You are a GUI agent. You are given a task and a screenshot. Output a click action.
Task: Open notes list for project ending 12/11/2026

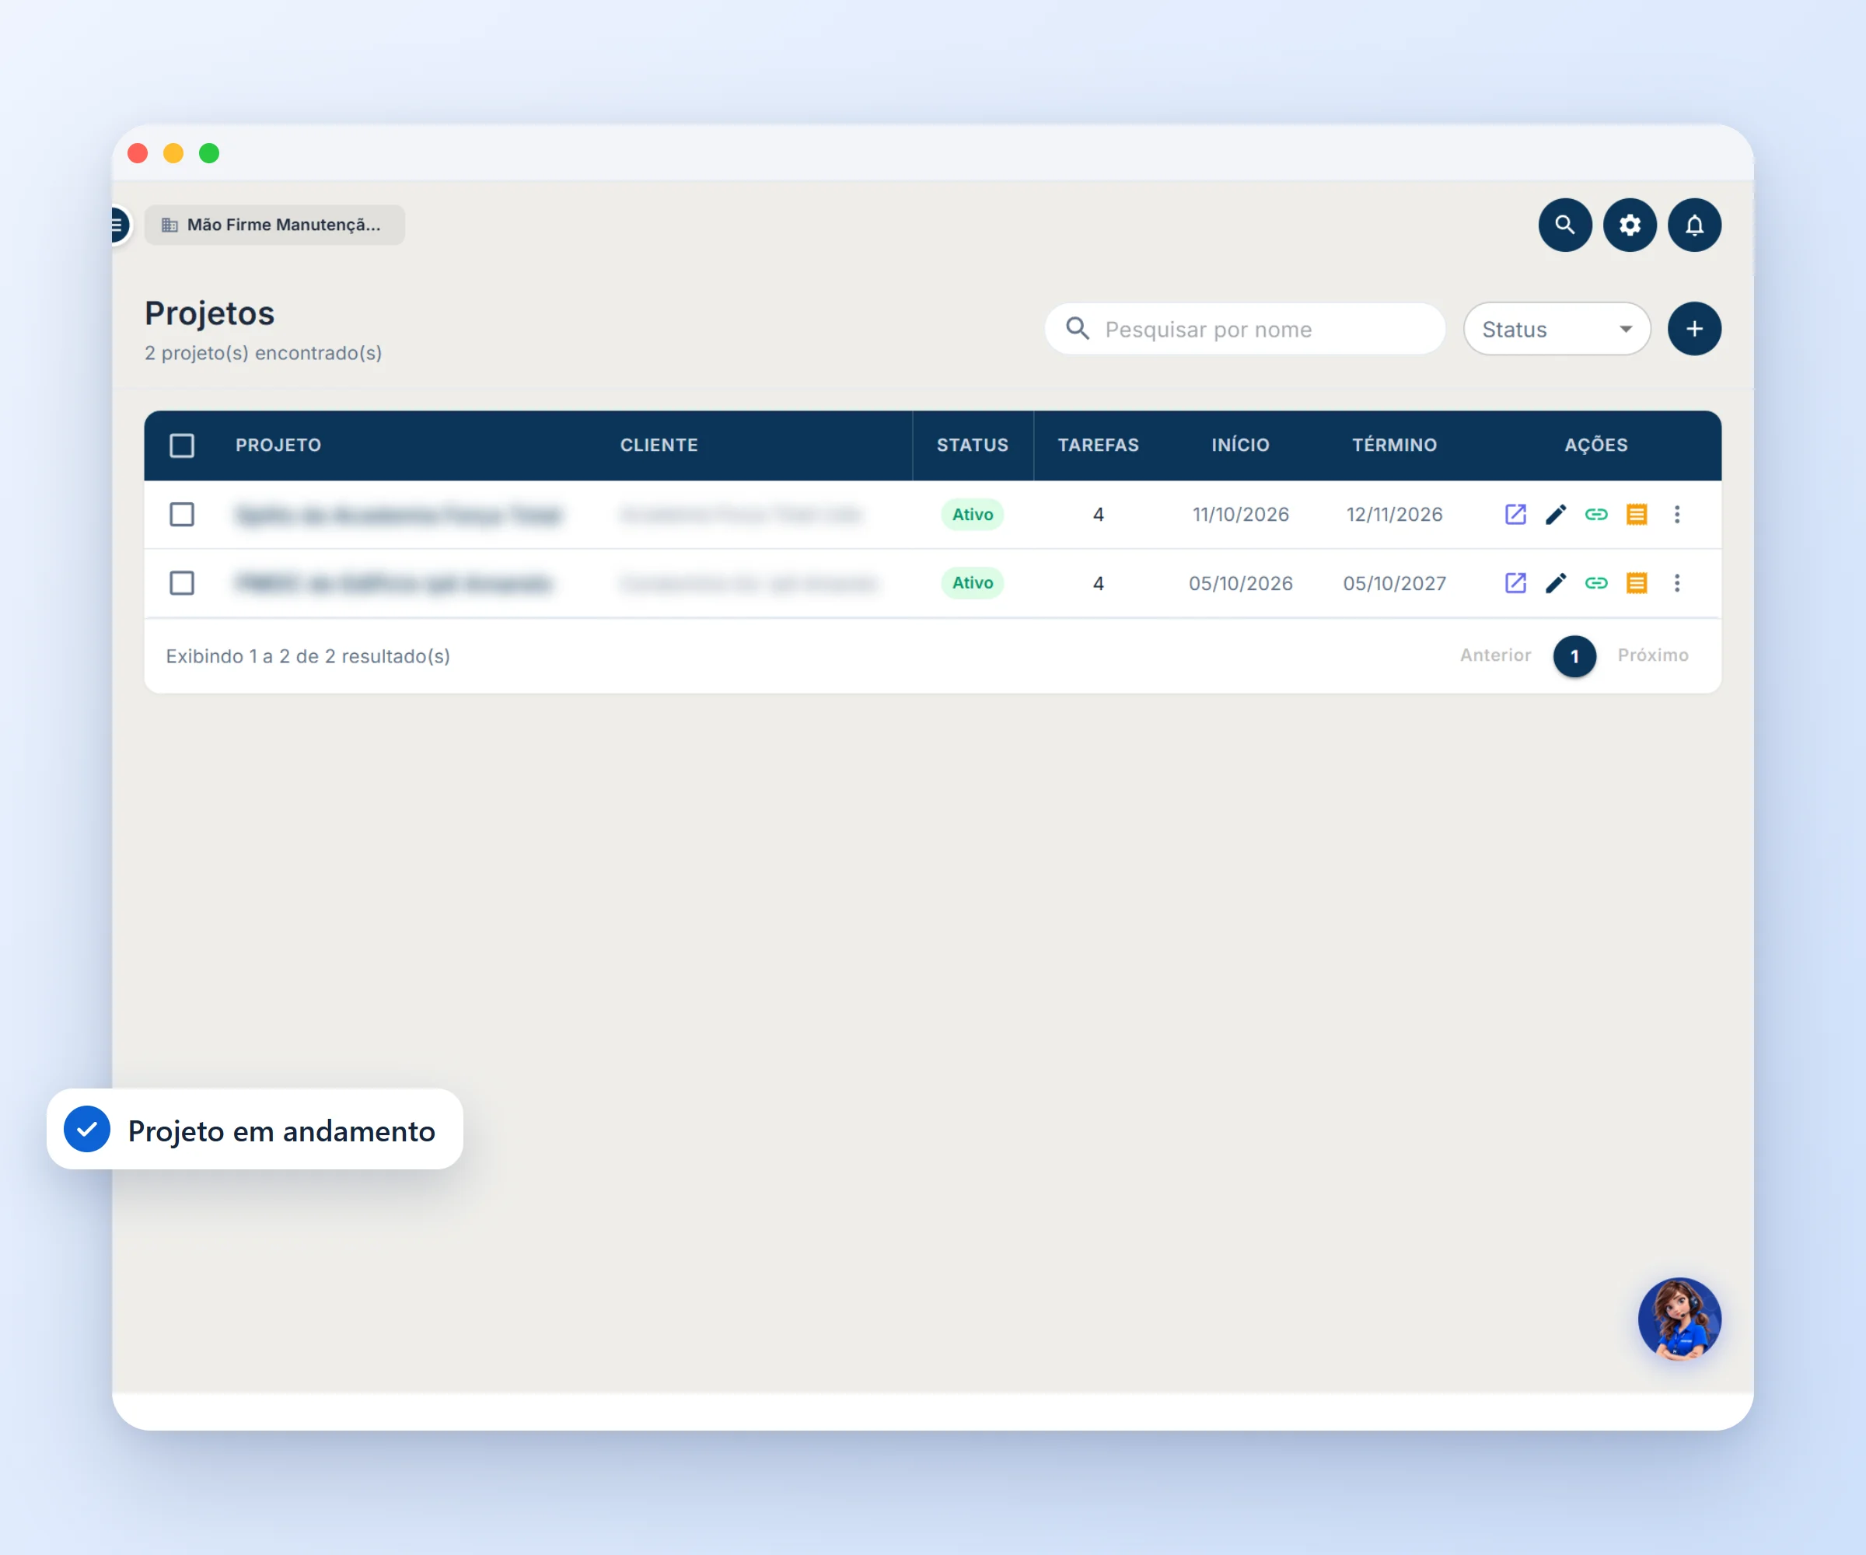[x=1637, y=515]
